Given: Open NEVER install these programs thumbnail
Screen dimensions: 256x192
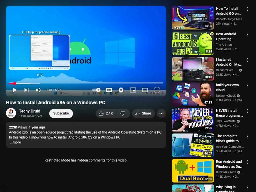Looking at the screenshot, I should point(193,120).
